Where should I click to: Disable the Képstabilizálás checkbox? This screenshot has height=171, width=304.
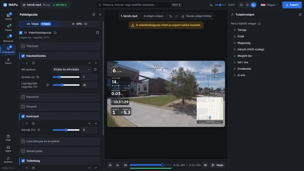coord(23,56)
